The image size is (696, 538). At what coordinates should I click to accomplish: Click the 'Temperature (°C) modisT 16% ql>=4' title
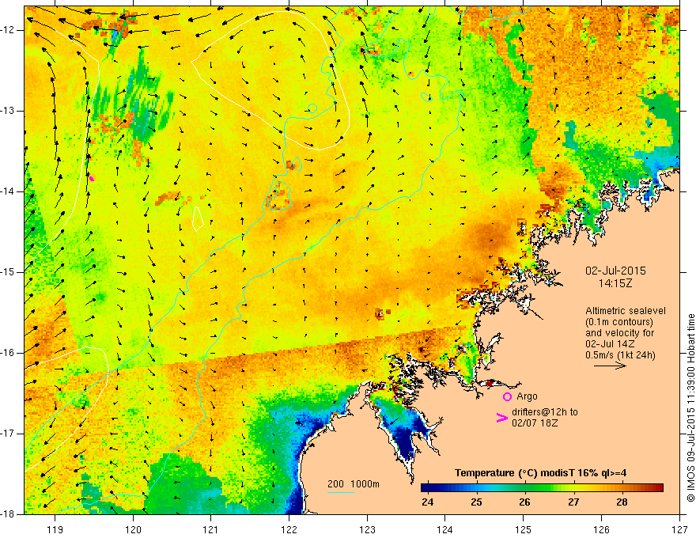tap(541, 473)
